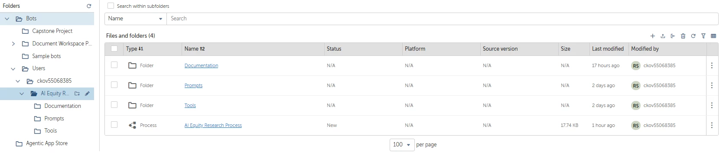Select the Tools row checkbox
726x159 pixels.
pyautogui.click(x=114, y=104)
